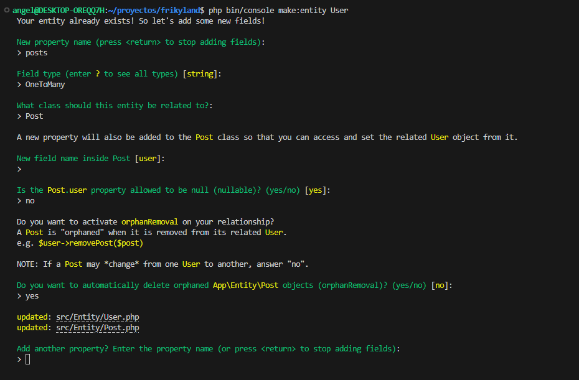Click the [string] default type value

[199, 74]
